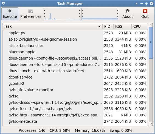Select the gvfsd process row

[x=75, y=96]
